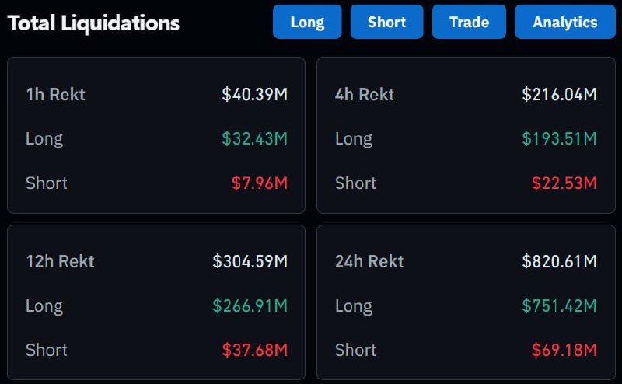
Task: Select the 4h Rekt label
Action: click(365, 95)
